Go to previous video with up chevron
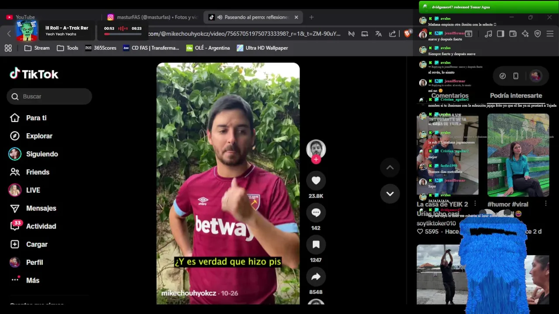Viewport: 559px width, 314px height. coord(390,167)
